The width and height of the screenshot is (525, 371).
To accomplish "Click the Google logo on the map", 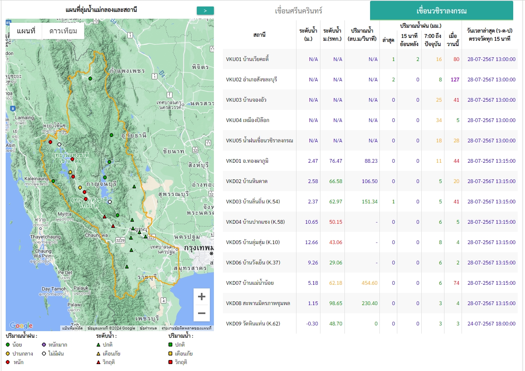I will (x=21, y=325).
